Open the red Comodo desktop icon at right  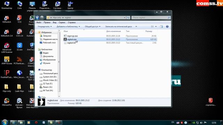(210, 102)
